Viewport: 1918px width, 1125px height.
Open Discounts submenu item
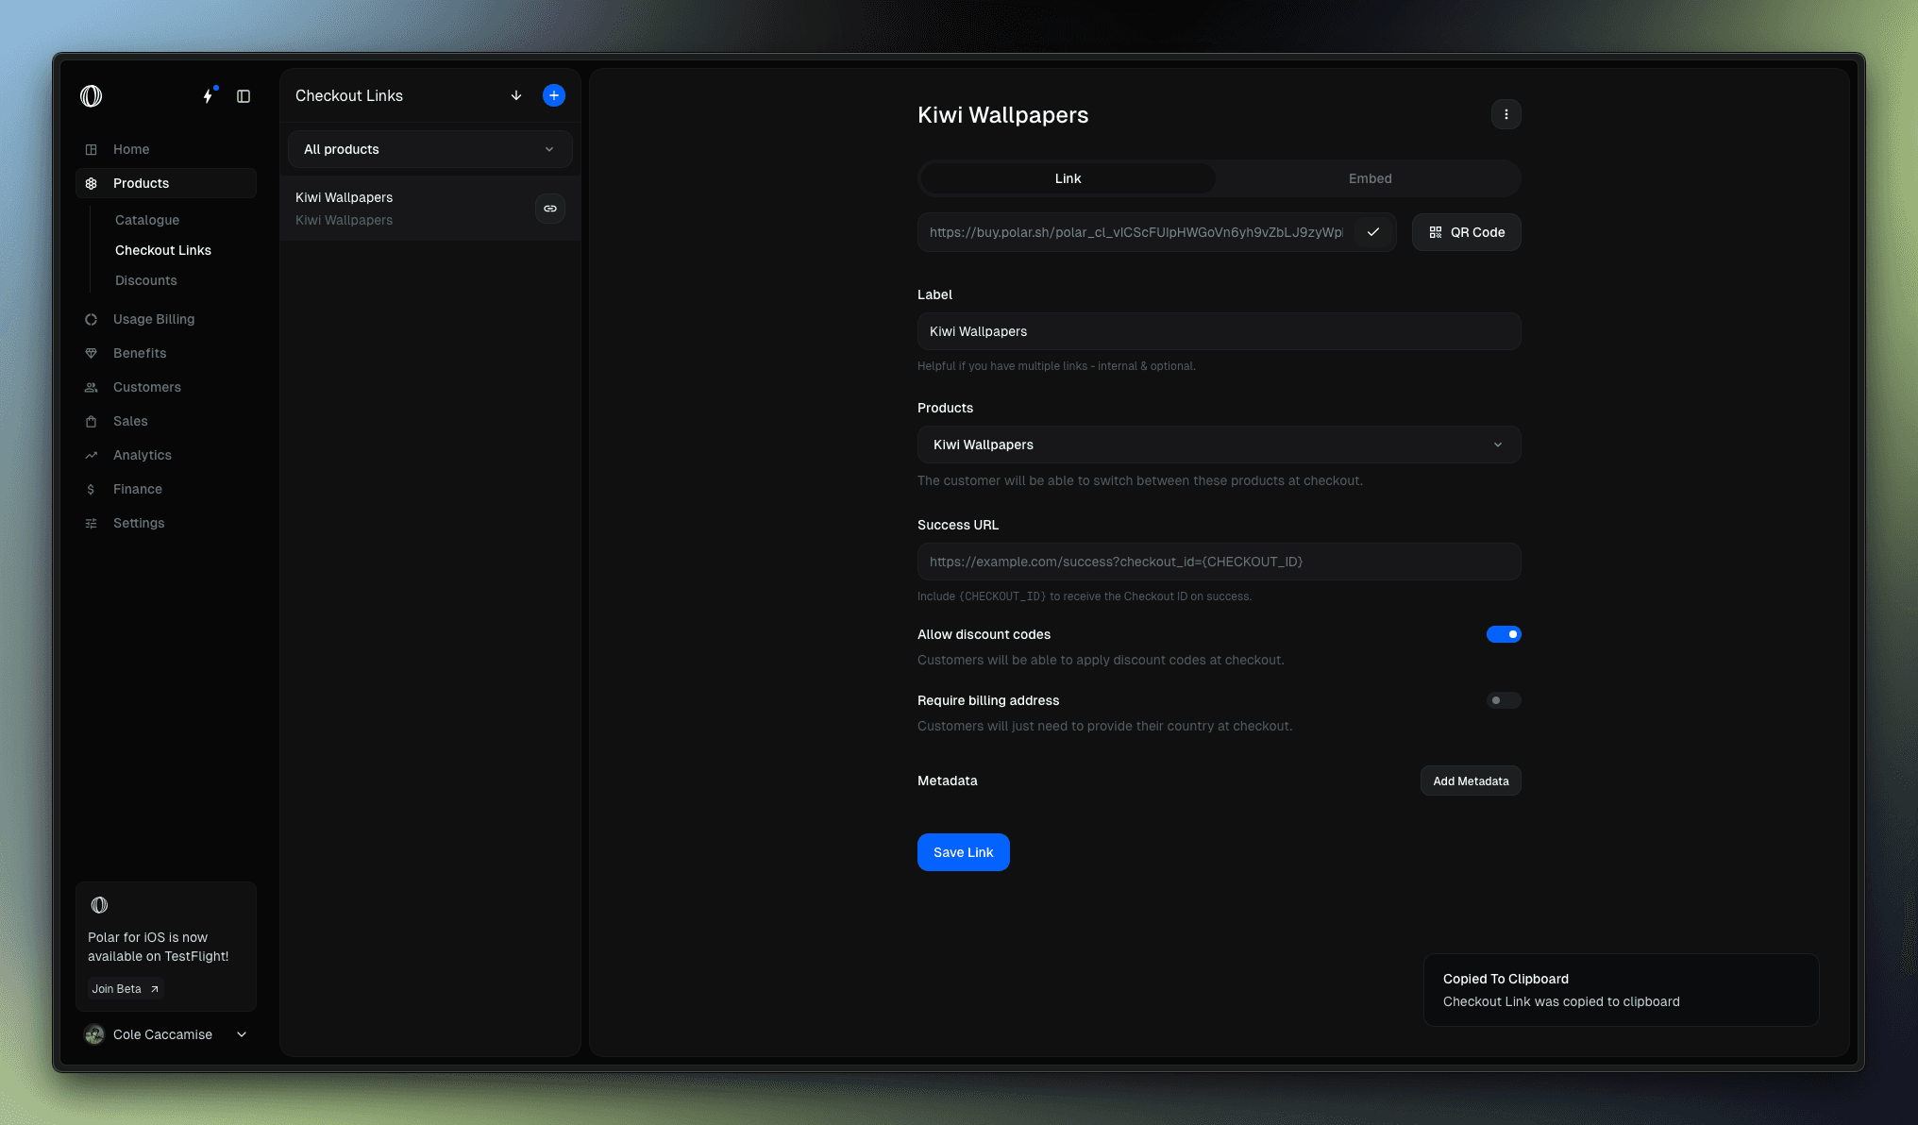(x=146, y=280)
